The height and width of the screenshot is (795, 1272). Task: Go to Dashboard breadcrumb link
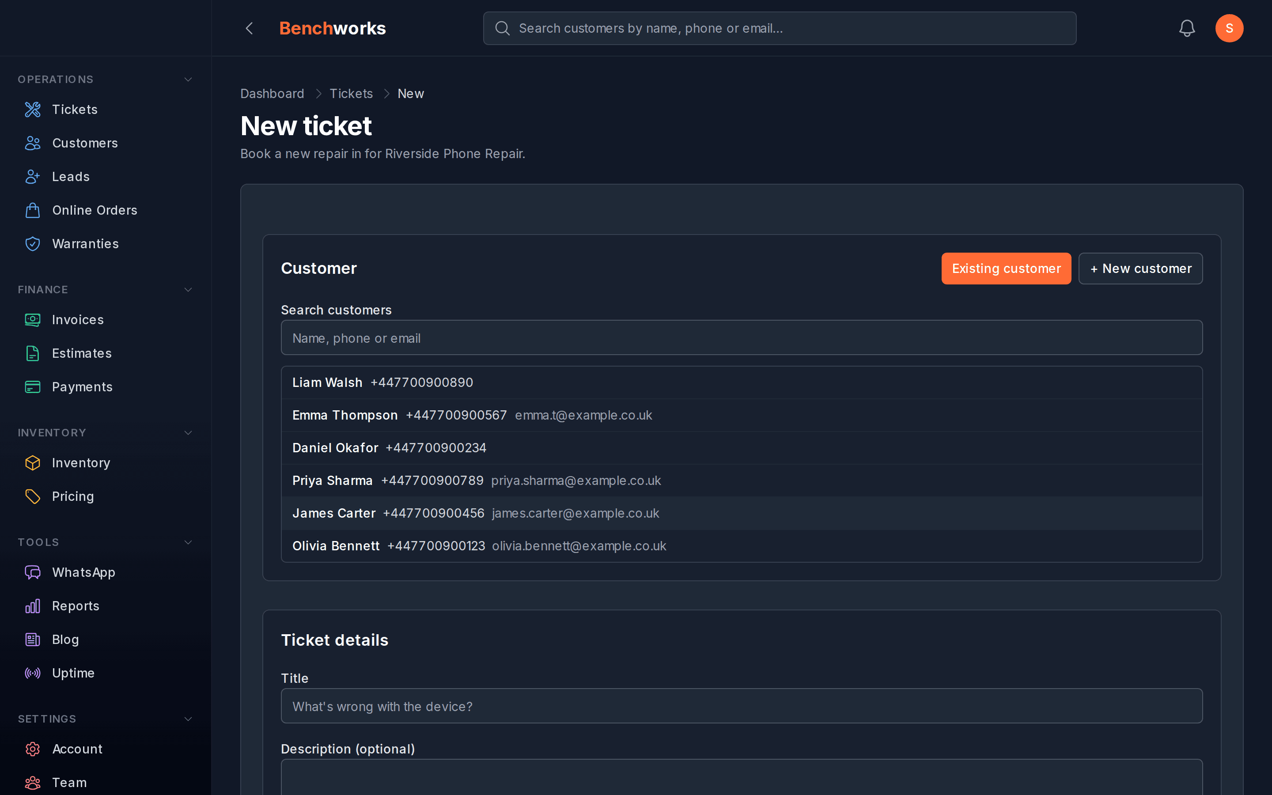click(272, 94)
